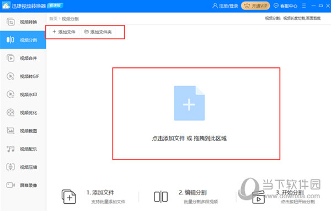This screenshot has width=331, height=211.
Task: Open the hamburger menu icon in title bar
Action: point(304,6)
